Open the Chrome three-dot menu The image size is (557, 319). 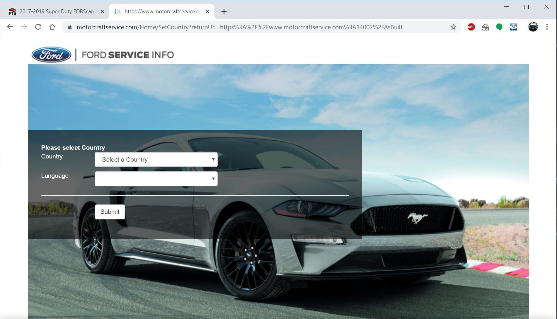[x=547, y=27]
